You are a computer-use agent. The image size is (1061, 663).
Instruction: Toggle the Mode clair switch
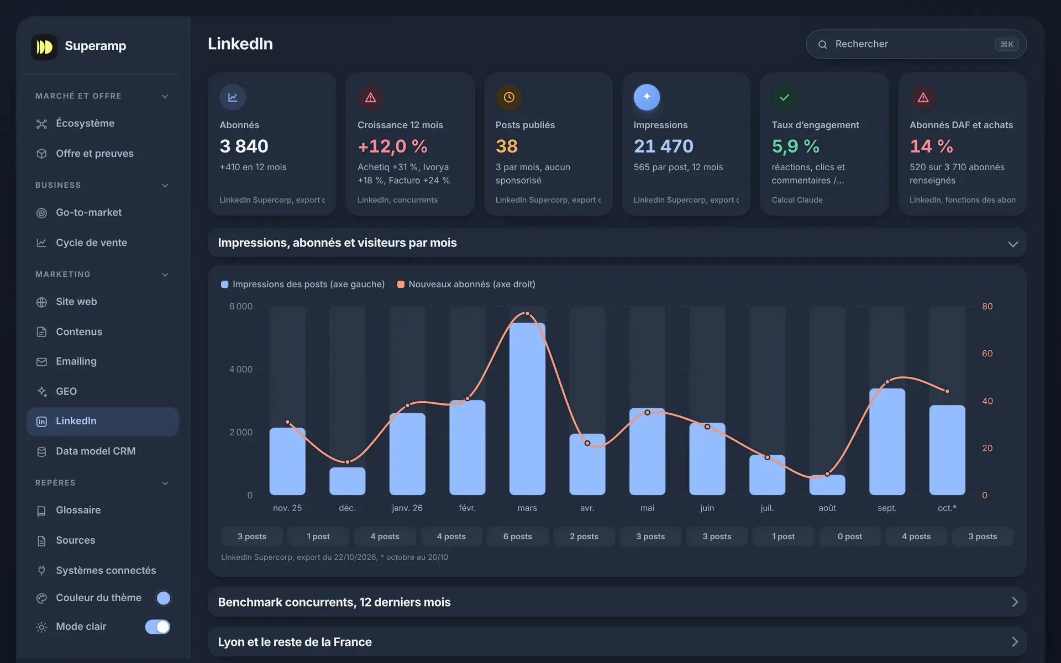pos(157,627)
